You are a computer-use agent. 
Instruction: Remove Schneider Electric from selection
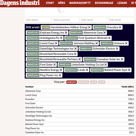117,49
